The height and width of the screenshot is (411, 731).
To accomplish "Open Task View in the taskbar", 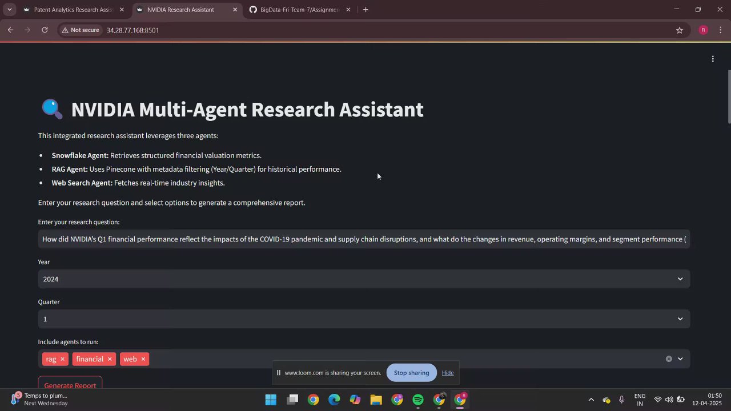I will (x=292, y=400).
